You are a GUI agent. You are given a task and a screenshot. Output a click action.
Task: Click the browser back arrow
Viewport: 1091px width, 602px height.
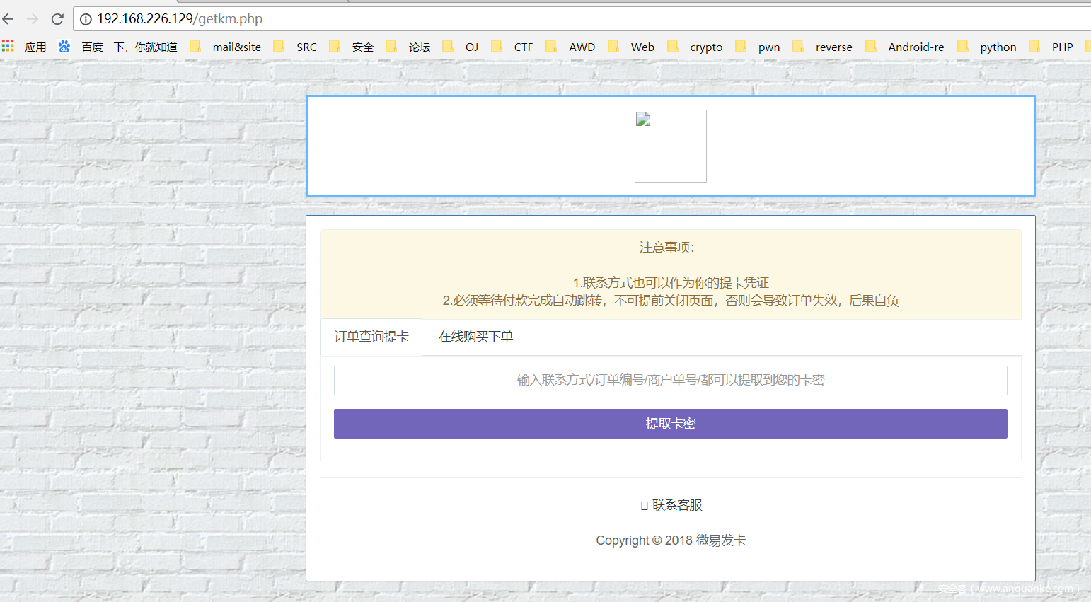click(8, 19)
